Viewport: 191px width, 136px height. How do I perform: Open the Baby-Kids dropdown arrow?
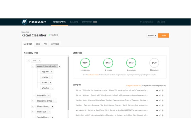pyautogui.click(x=49, y=95)
